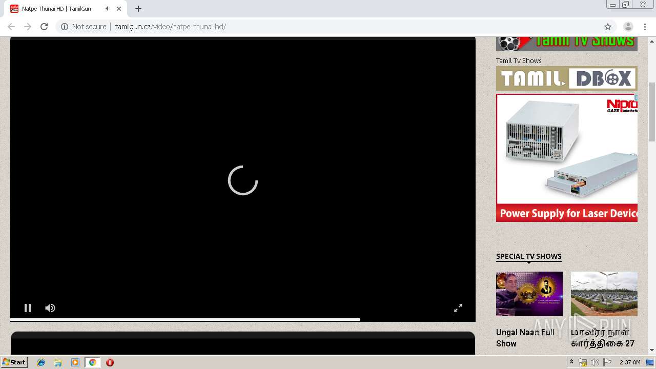Open the Ungal Naan show thumbnail
Screen dimensions: 656x369
point(529,294)
